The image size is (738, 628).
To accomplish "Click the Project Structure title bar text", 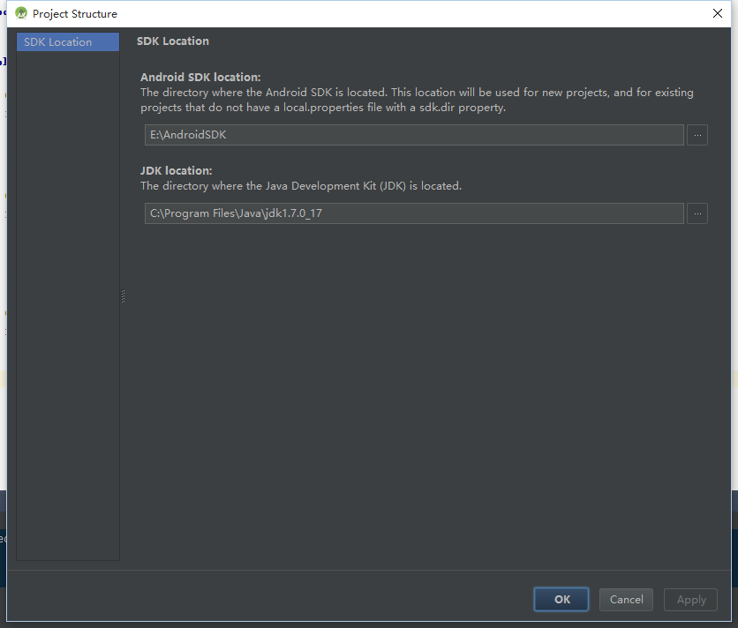I will (x=75, y=14).
